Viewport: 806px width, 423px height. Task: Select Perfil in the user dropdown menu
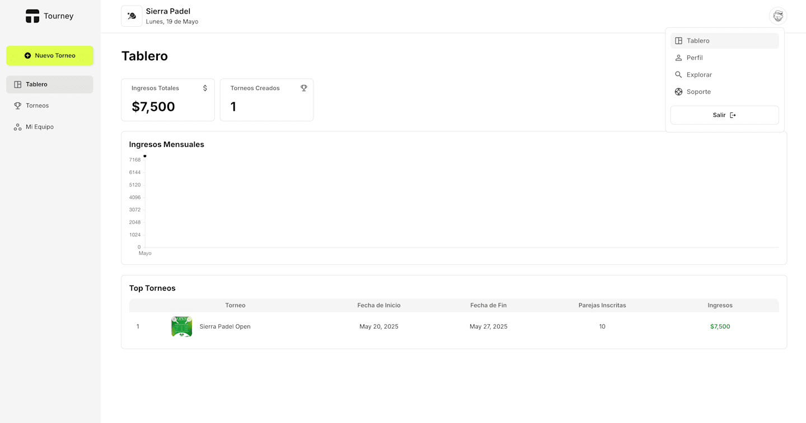point(724,58)
